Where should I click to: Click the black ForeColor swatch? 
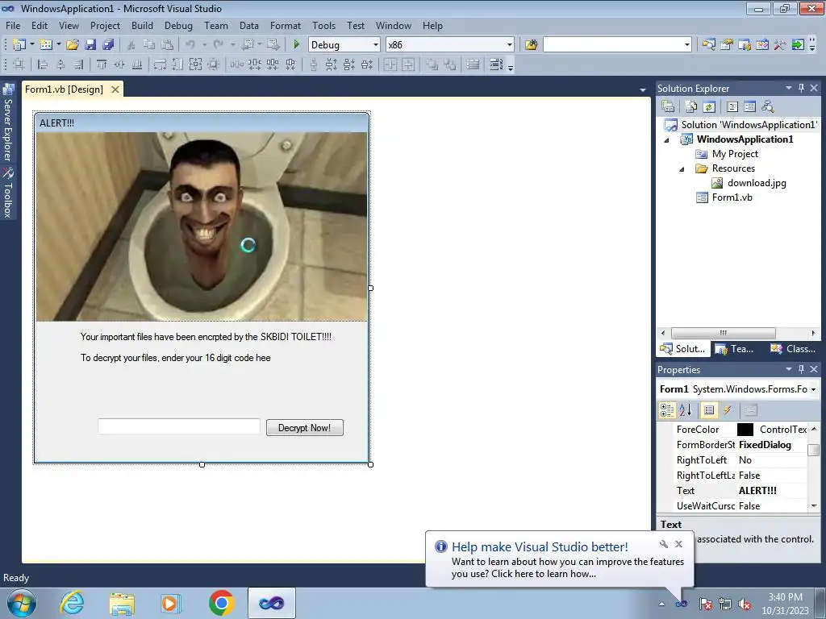pyautogui.click(x=745, y=430)
